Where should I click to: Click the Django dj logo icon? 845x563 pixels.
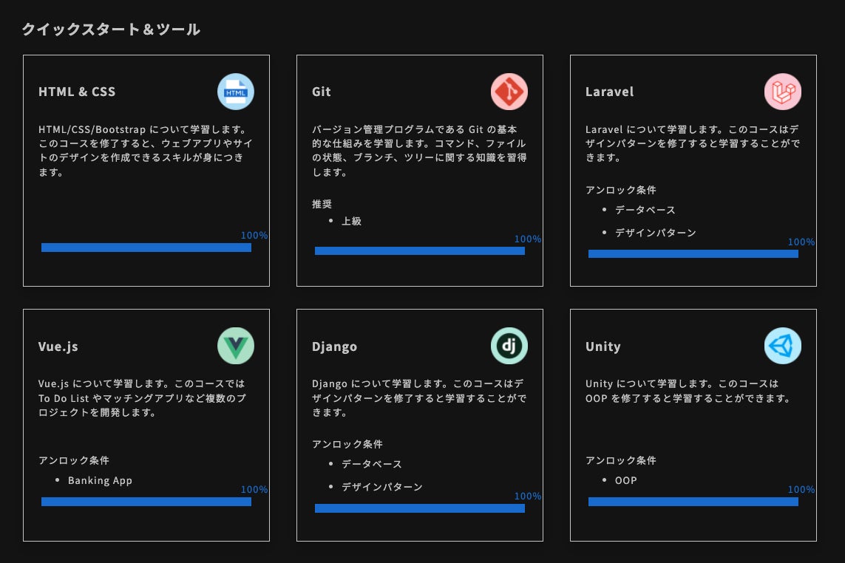point(509,347)
